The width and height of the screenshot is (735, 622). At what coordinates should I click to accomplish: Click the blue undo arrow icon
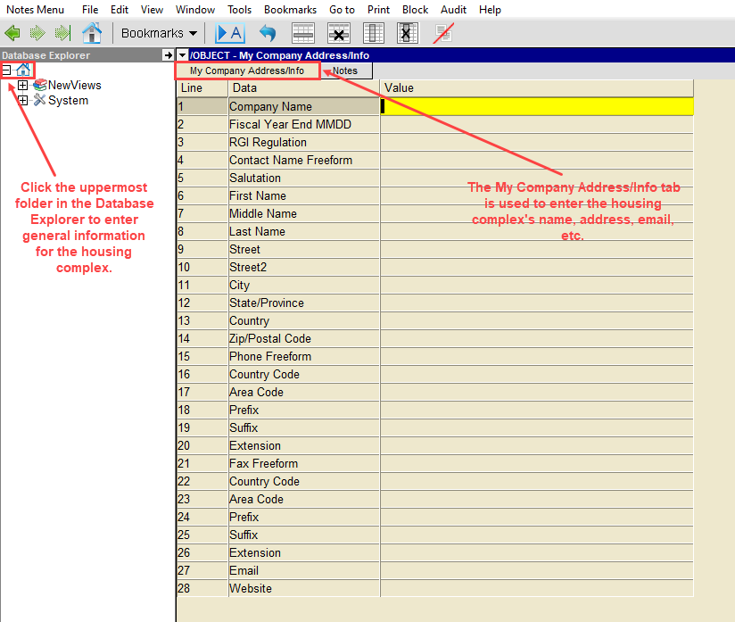(x=268, y=34)
